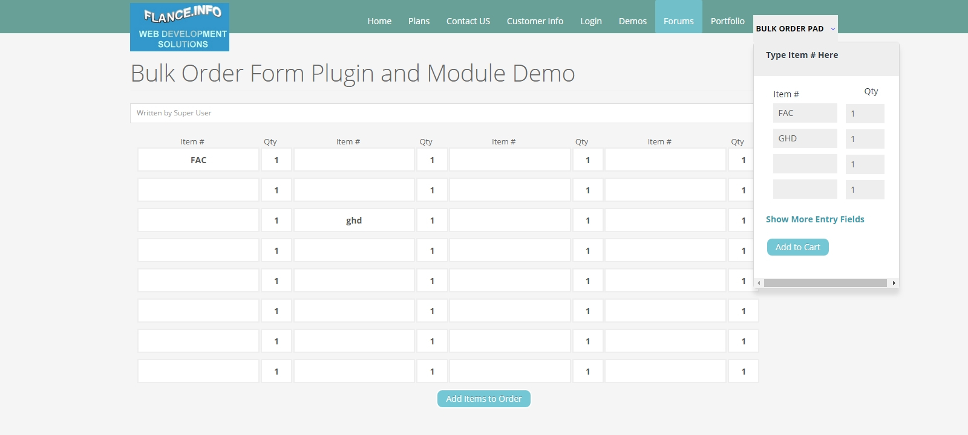Open the Login page

pyautogui.click(x=591, y=21)
